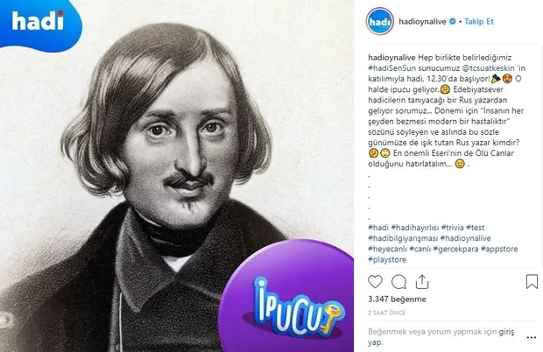Image resolution: width=543 pixels, height=352 pixels.
Task: Follow account via Takip Et
Action: tap(479, 22)
